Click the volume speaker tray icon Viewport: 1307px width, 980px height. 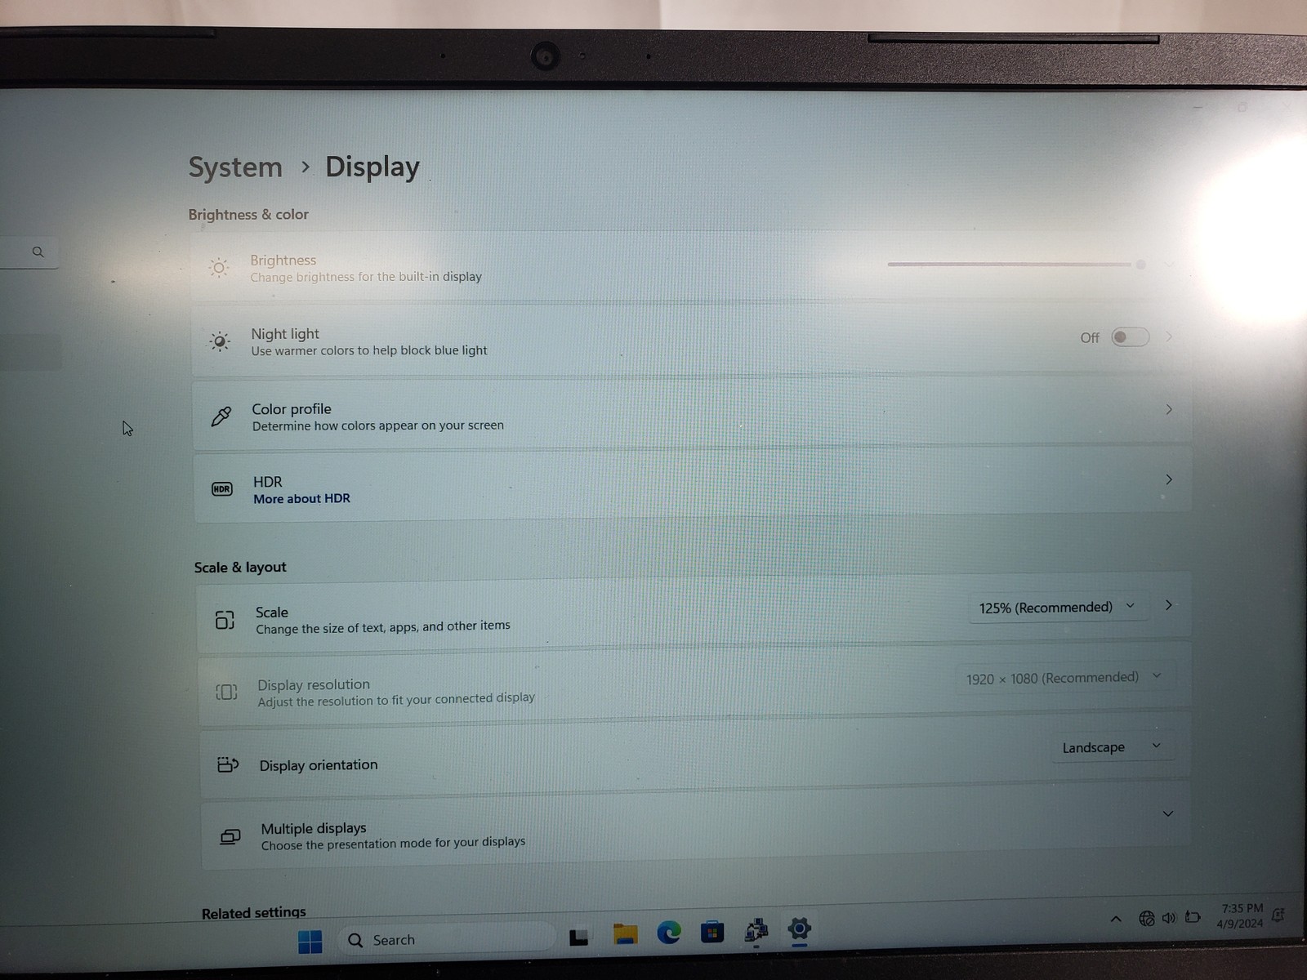pyautogui.click(x=1169, y=918)
